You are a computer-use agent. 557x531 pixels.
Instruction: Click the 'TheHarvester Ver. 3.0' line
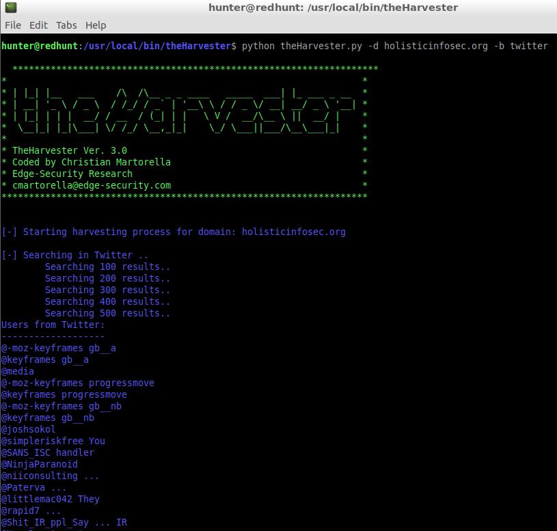point(70,150)
